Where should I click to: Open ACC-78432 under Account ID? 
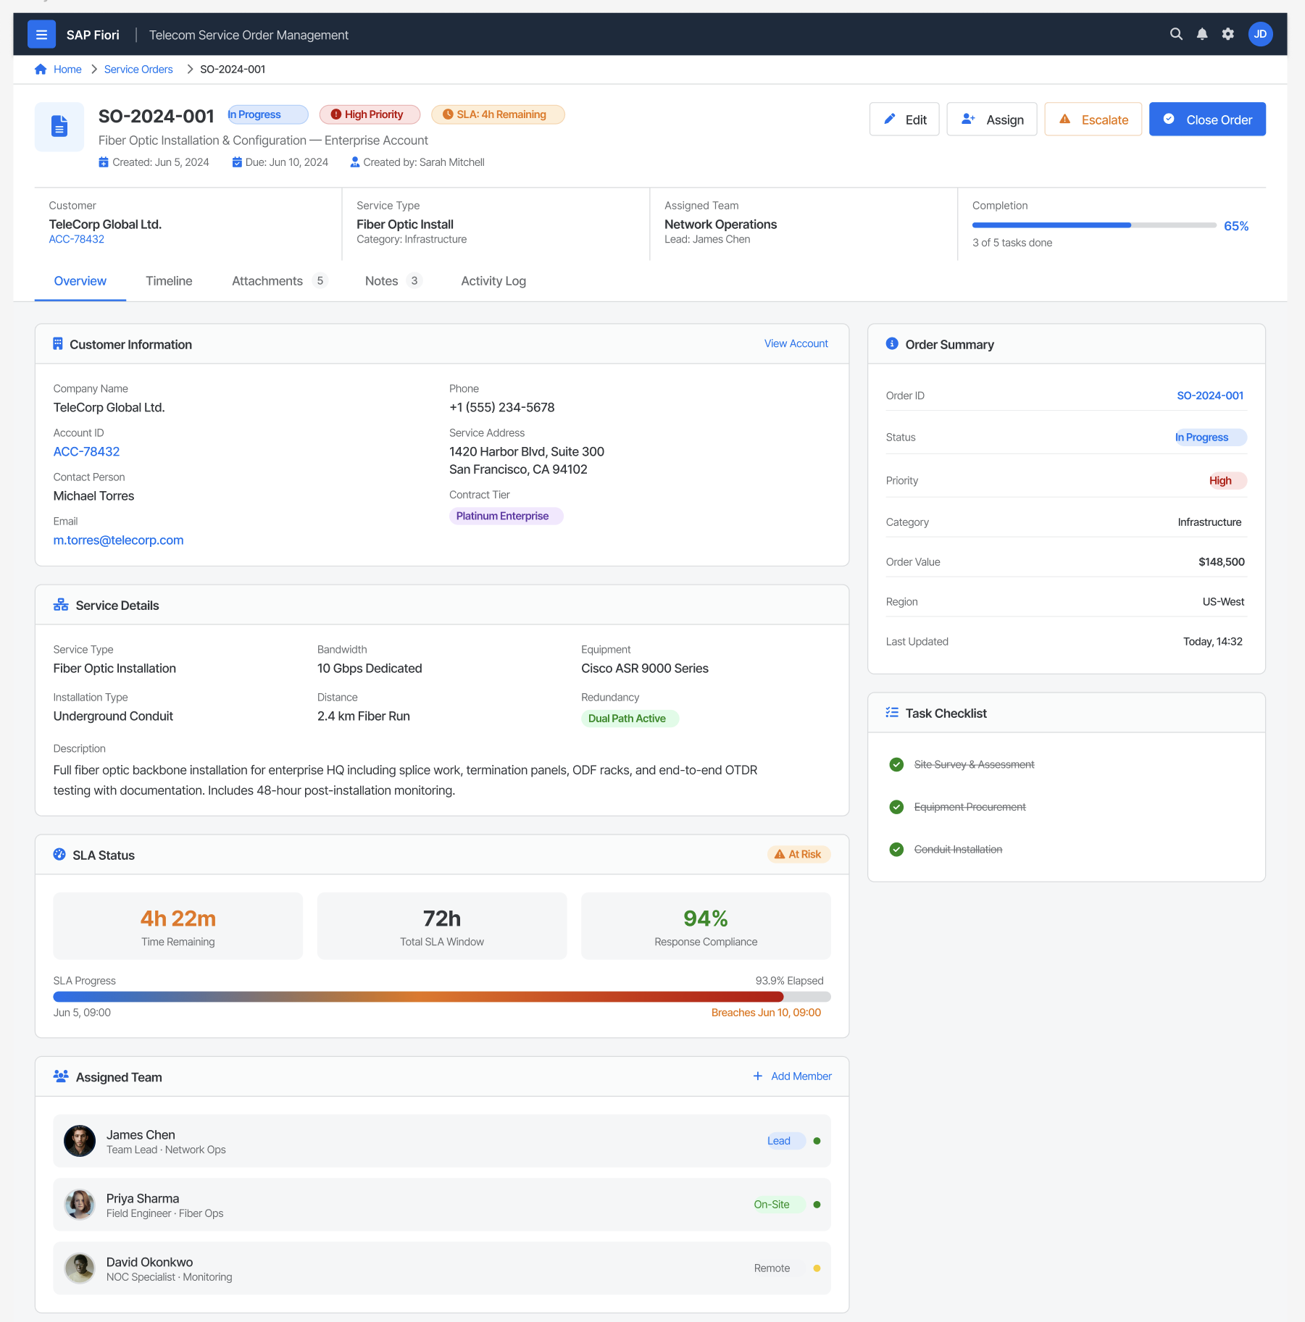87,451
